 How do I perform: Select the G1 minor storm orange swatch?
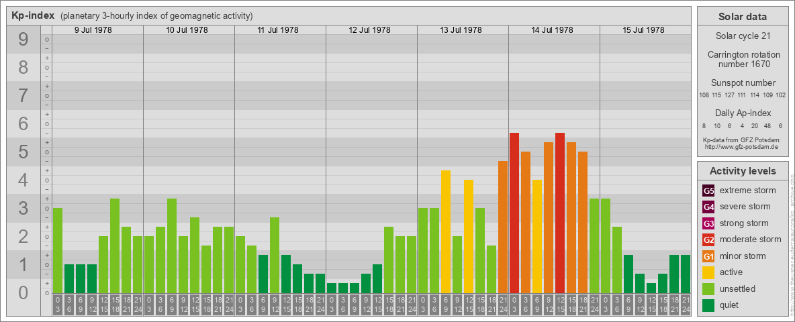click(x=708, y=256)
